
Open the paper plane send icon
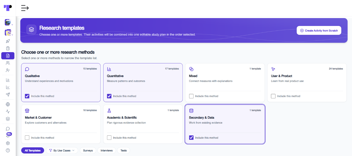pos(8,94)
